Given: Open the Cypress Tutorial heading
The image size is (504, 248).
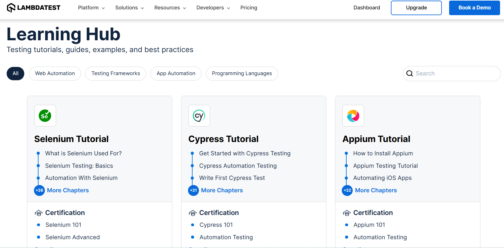Looking at the screenshot, I should click(223, 139).
